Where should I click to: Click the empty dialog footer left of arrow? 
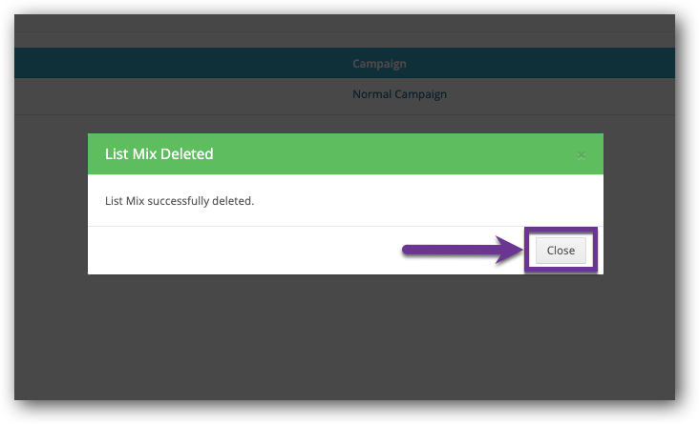pyautogui.click(x=244, y=251)
